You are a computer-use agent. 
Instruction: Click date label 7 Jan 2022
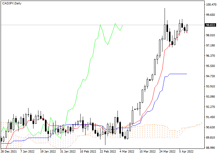coord(27,152)
